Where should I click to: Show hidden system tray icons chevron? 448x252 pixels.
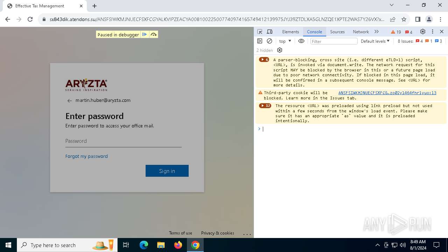click(x=377, y=245)
